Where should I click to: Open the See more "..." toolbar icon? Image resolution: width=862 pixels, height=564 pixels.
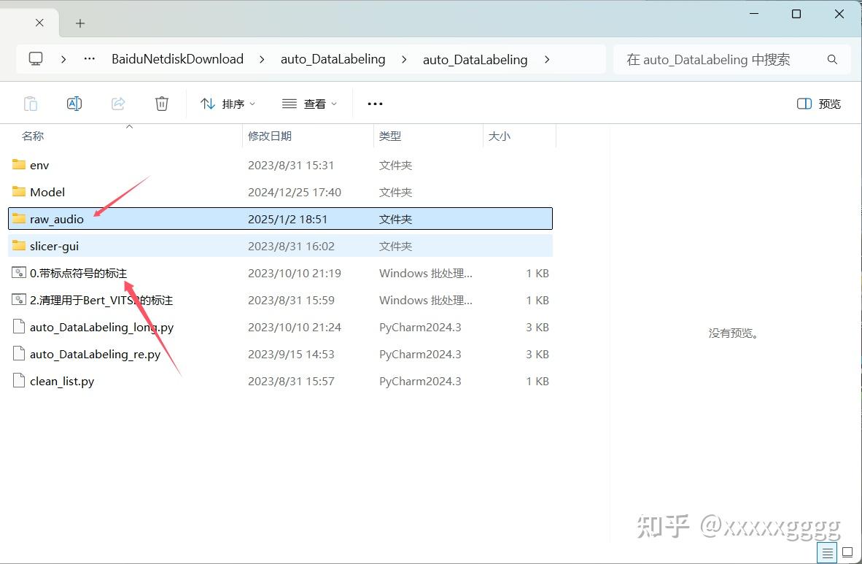375,103
